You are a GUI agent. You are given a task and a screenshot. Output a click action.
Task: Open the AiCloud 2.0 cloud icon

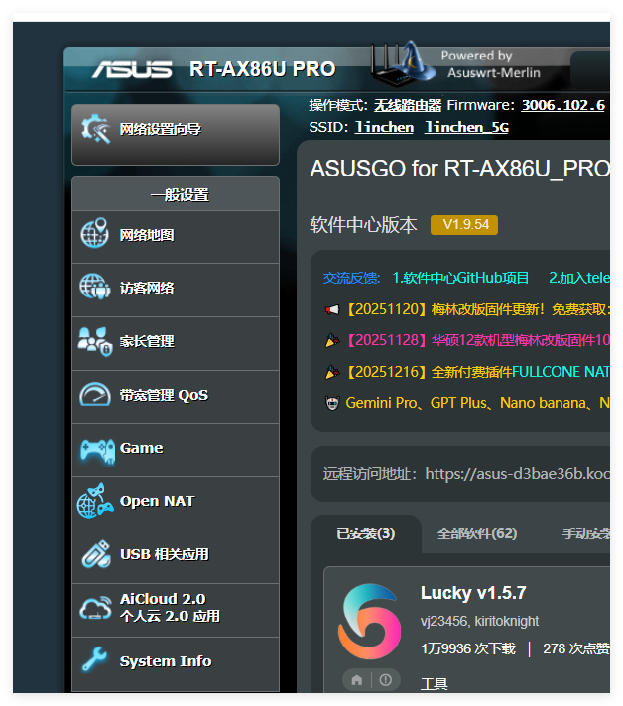tap(95, 608)
